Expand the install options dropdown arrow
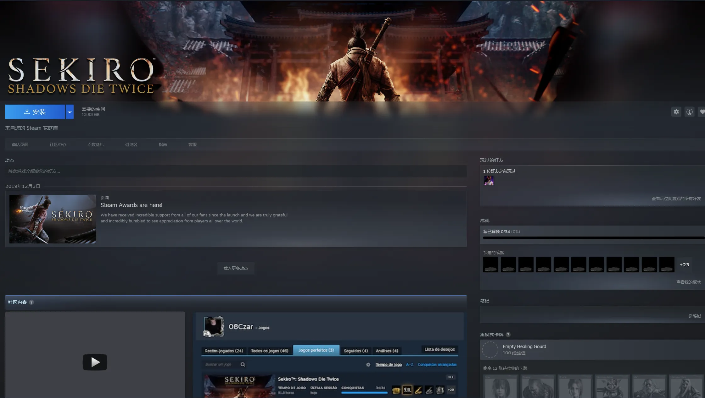The image size is (705, 398). coord(70,112)
